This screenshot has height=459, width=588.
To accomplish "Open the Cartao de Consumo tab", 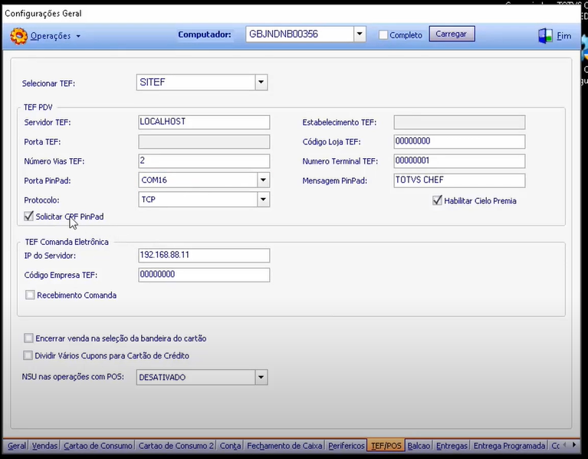I will click(x=98, y=446).
